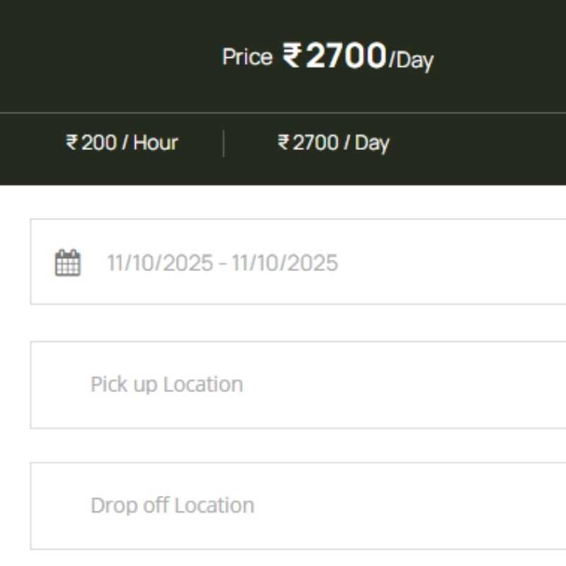Choose the ₹2700 / Day rate option

(x=333, y=143)
